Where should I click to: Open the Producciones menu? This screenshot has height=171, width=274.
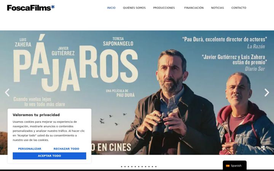click(164, 8)
